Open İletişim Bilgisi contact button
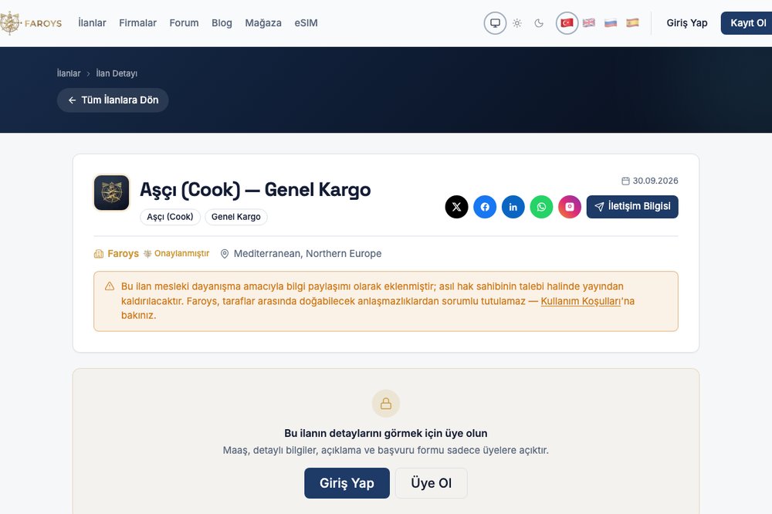Viewport: 772px width, 514px height. 632,207
